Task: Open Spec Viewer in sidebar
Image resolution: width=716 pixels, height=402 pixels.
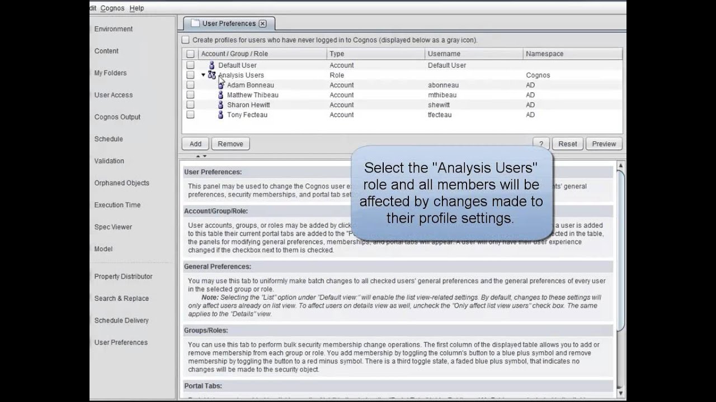Action: (x=113, y=227)
